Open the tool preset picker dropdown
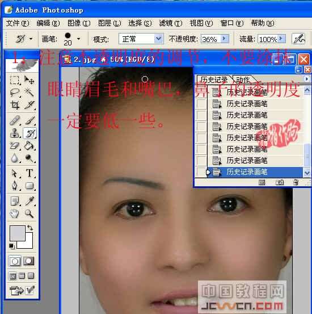 tap(31, 39)
